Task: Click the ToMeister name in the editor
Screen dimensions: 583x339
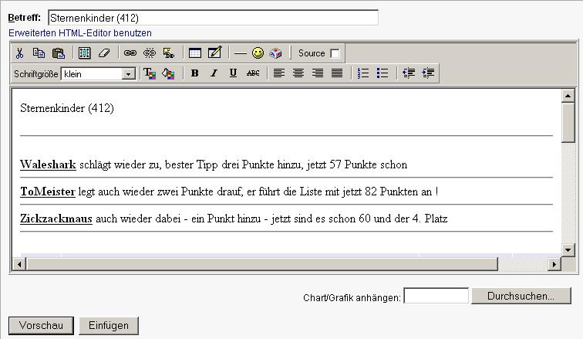Action: tap(48, 192)
